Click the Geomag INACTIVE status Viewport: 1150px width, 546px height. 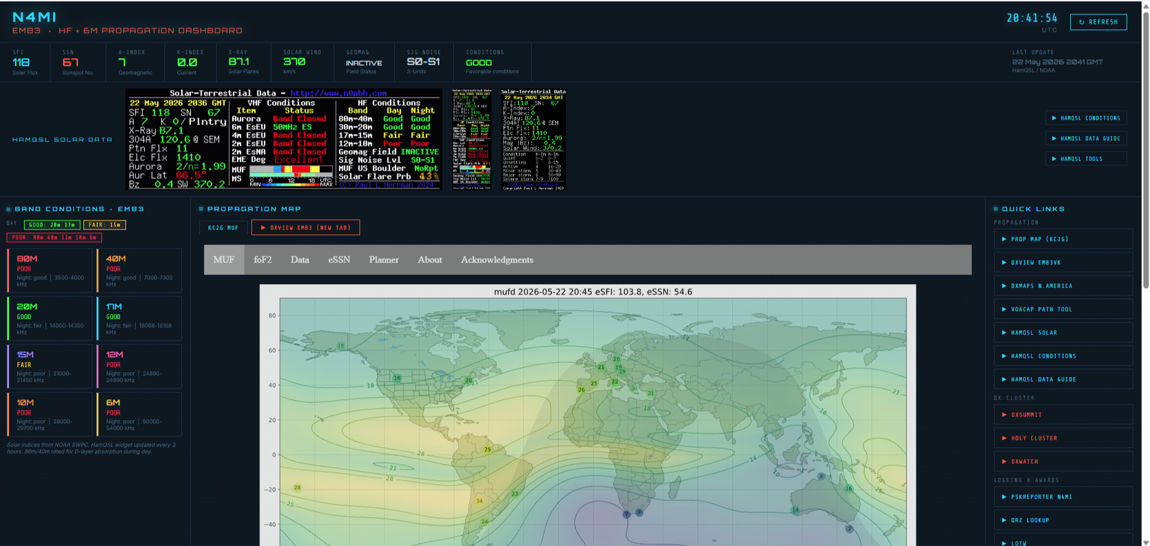coord(364,63)
